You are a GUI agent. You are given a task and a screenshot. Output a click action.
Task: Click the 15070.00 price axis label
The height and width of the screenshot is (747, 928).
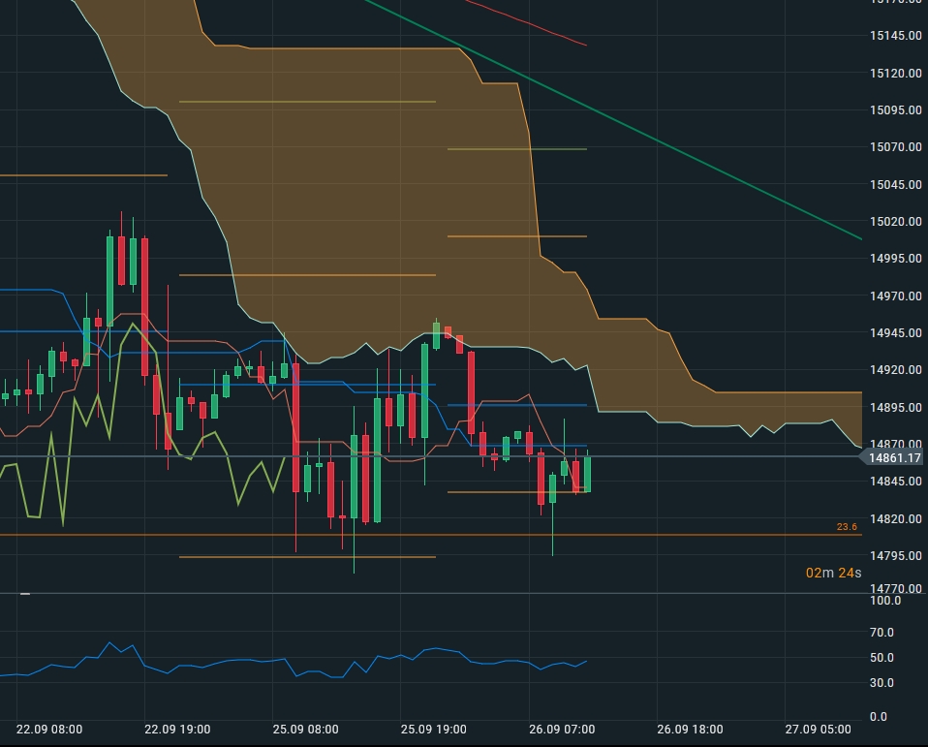click(x=895, y=146)
